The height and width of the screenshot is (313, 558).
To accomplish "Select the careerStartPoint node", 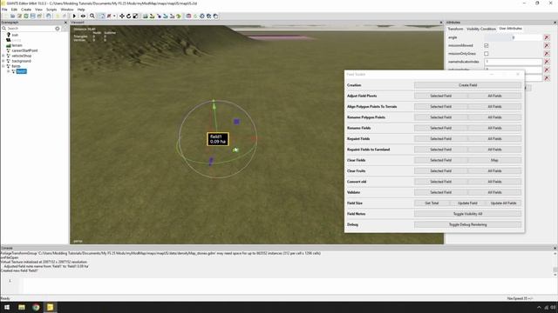I will click(24, 50).
